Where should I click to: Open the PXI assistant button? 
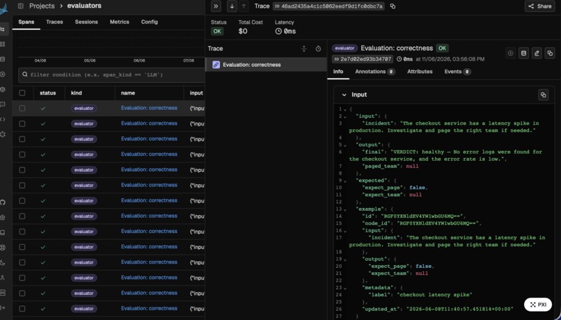(539, 305)
